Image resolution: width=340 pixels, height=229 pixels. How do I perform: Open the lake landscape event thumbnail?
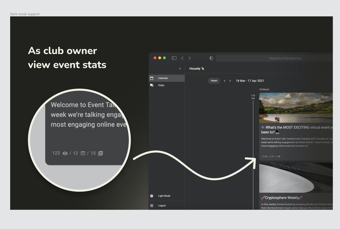point(296,108)
